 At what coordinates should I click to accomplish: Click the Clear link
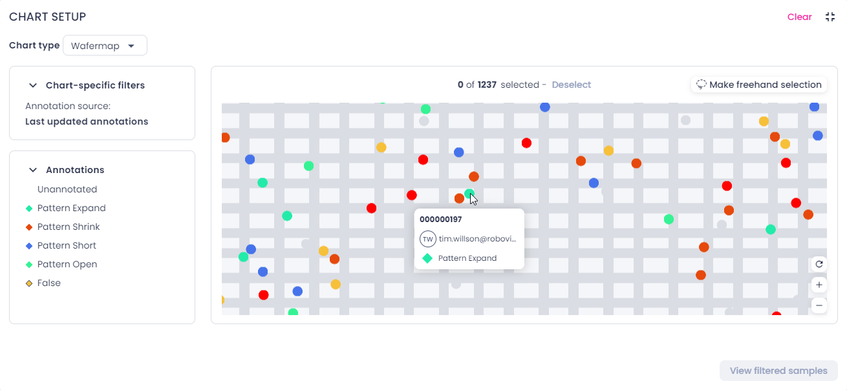coord(799,17)
